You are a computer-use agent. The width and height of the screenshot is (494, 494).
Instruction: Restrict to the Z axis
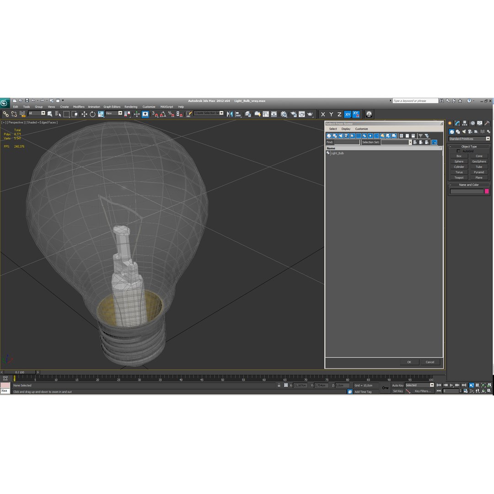click(339, 114)
